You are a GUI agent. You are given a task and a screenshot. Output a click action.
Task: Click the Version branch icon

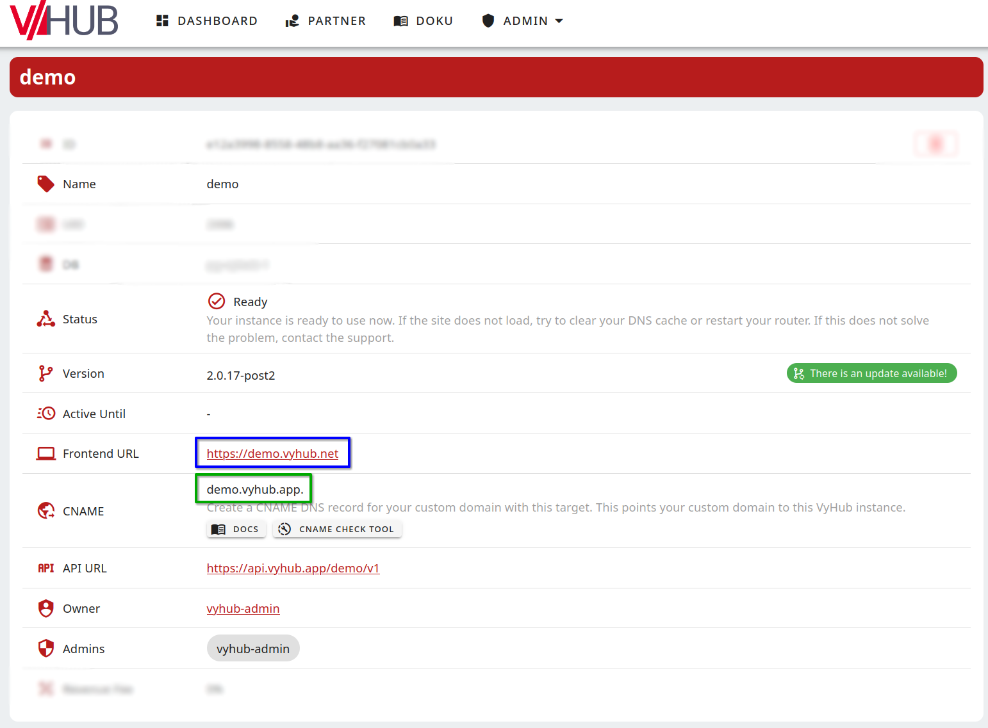coord(45,373)
